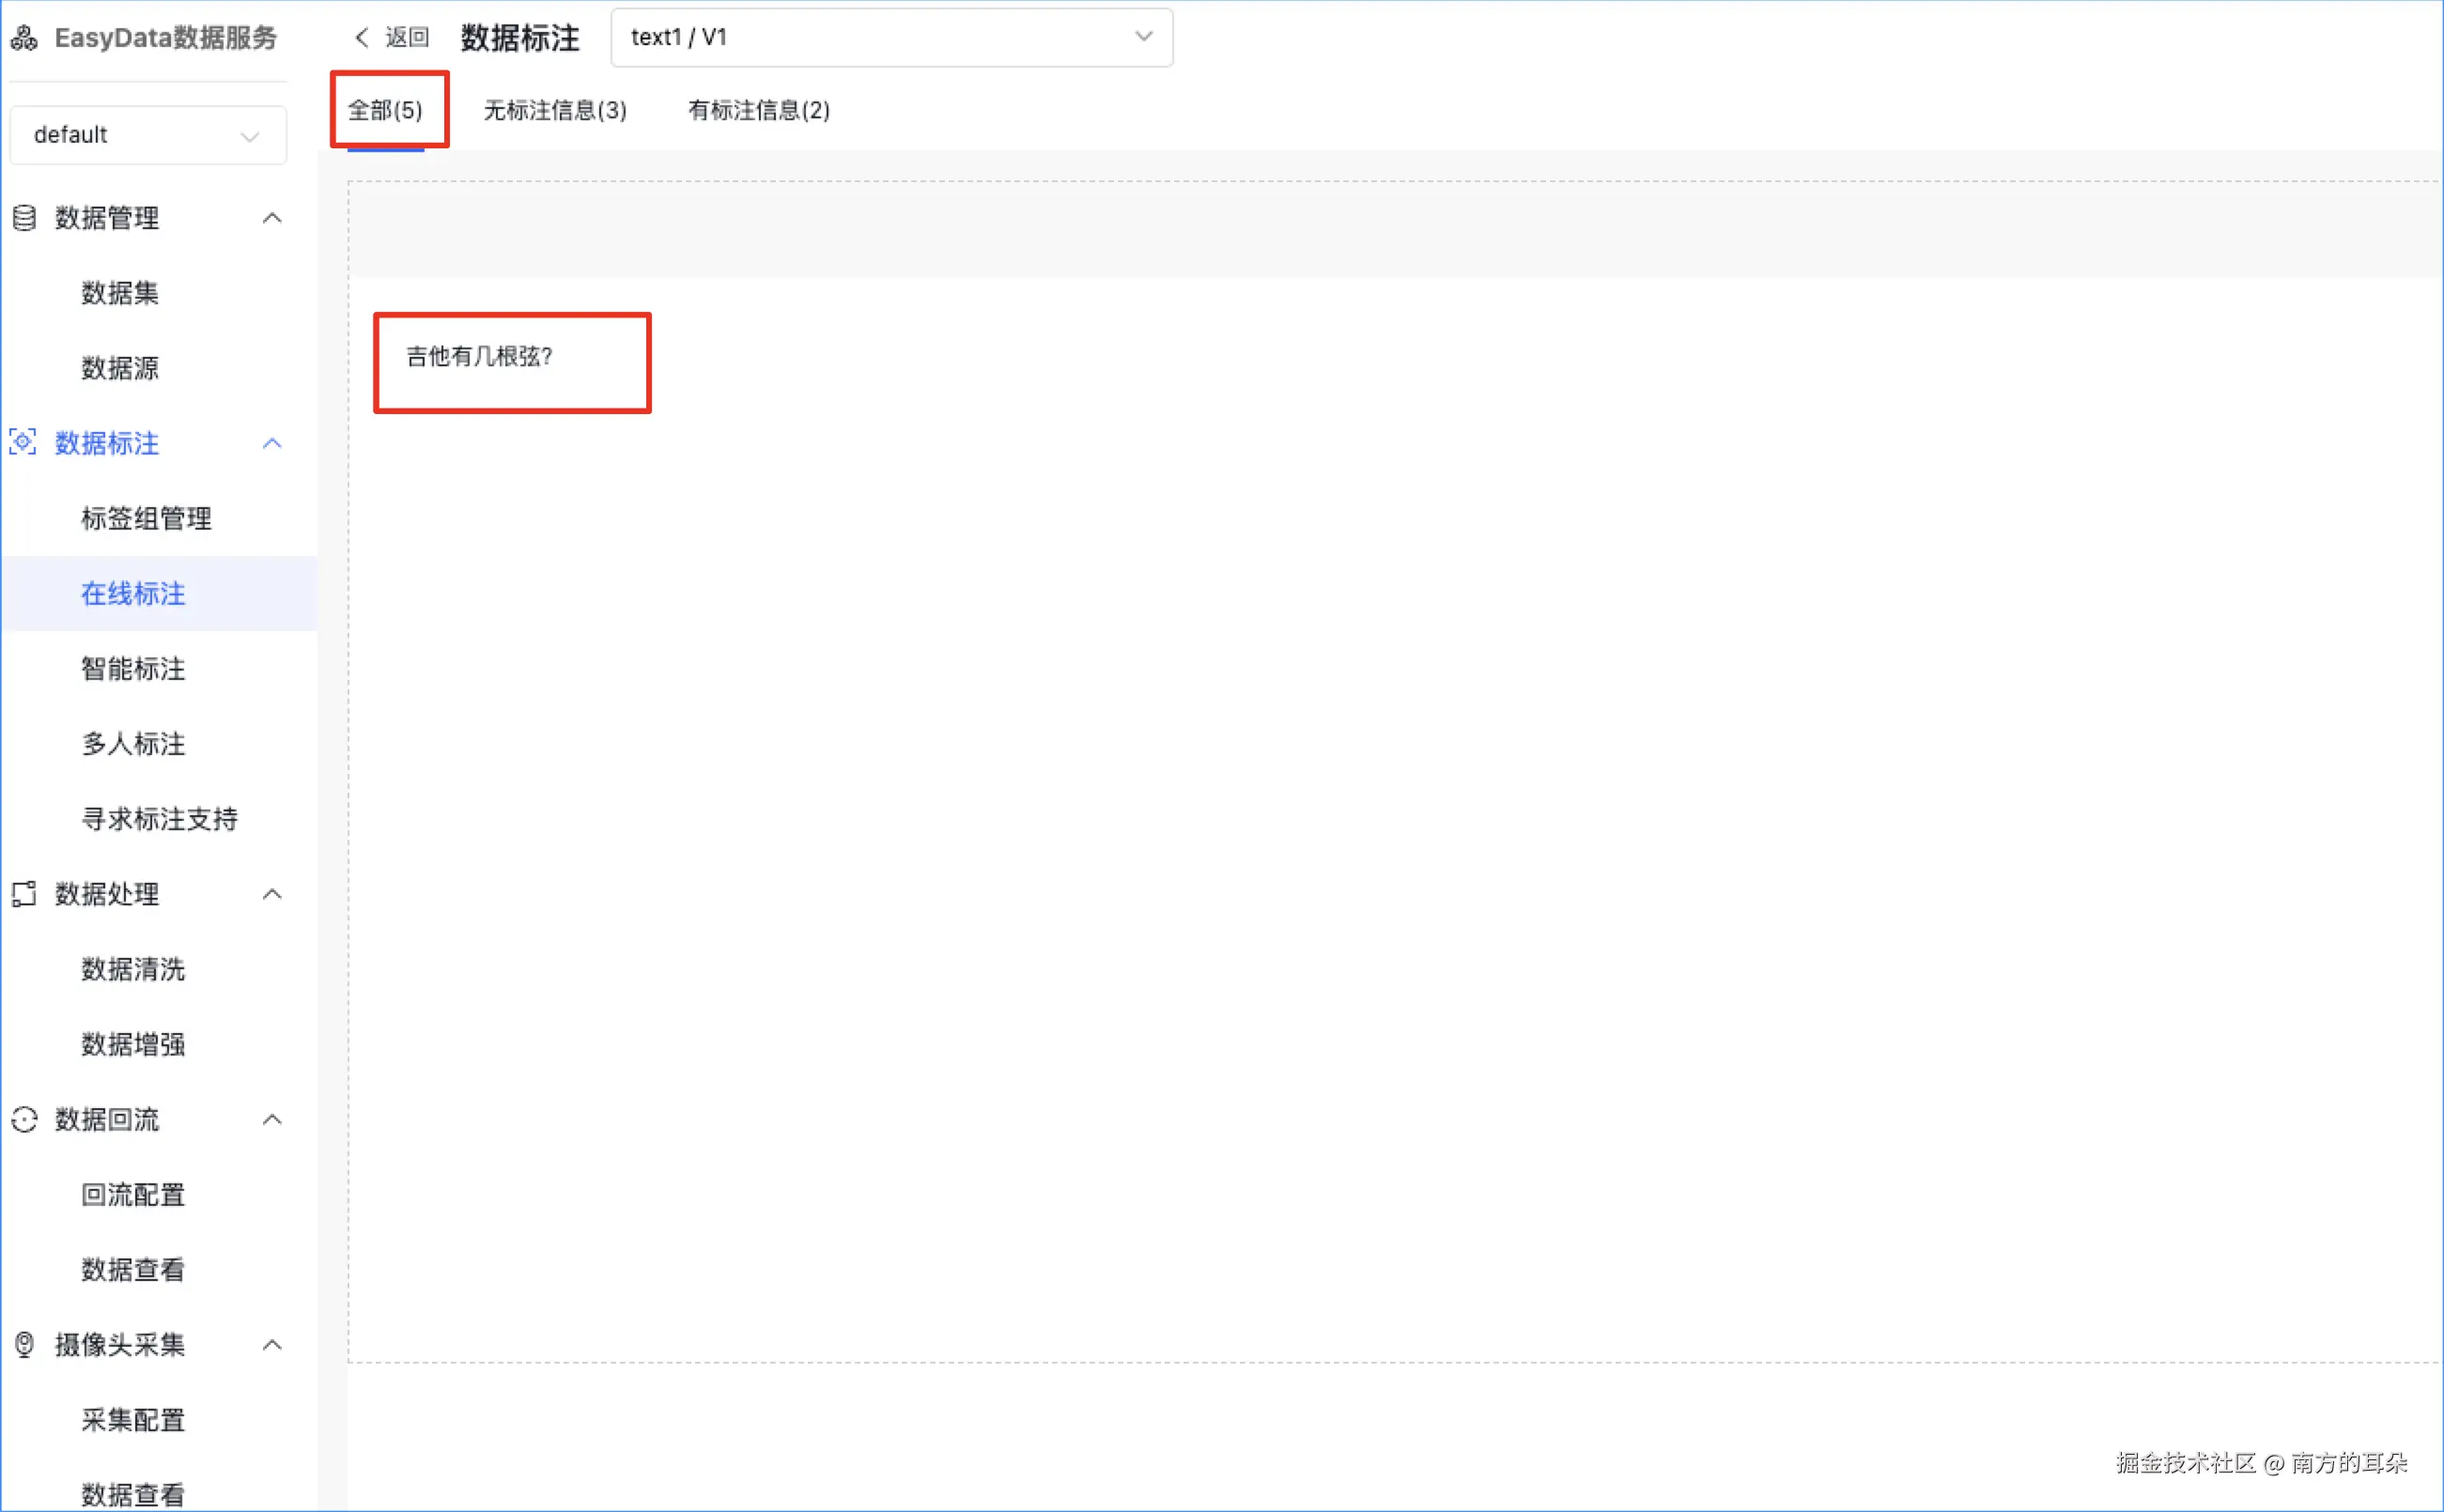Click the text sample 吉他有几根弦?
2444x1512 pixels.
[479, 356]
